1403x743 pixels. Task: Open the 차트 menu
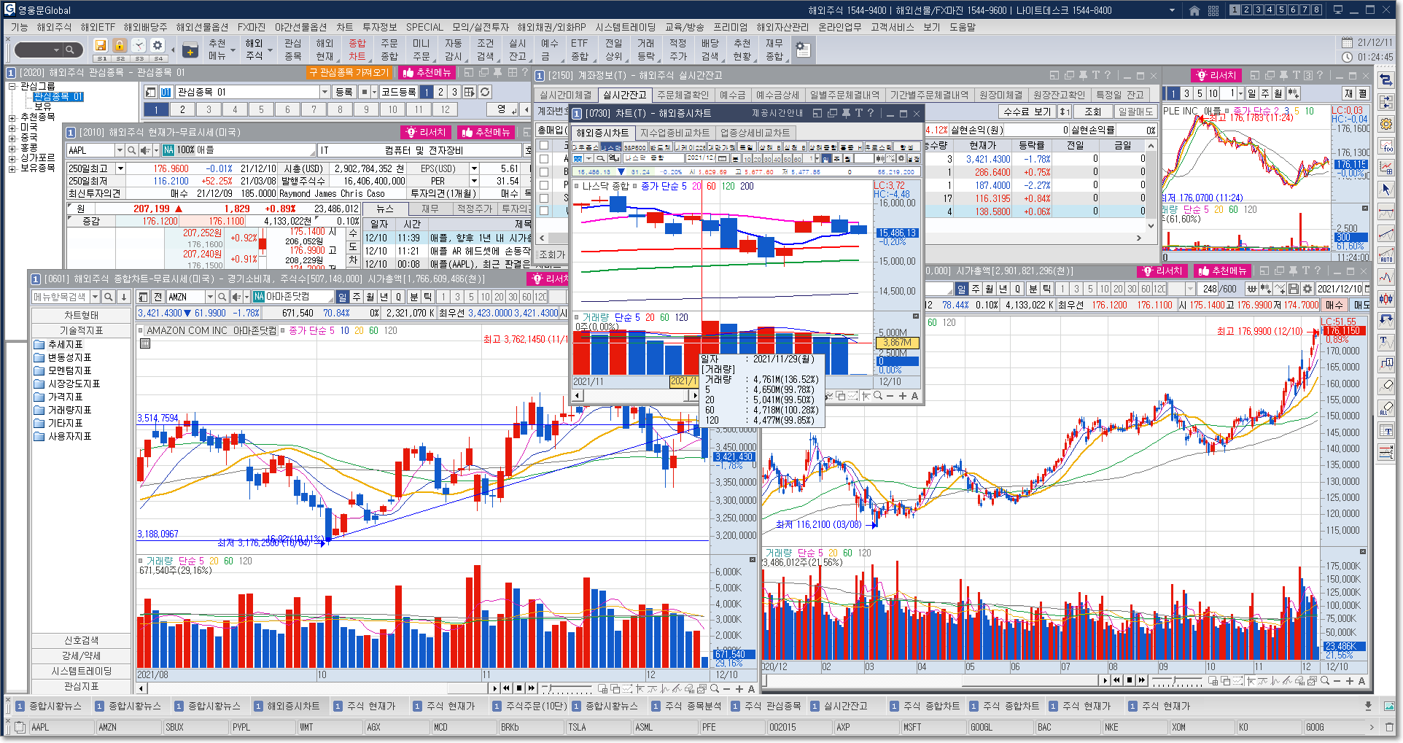pos(344,27)
